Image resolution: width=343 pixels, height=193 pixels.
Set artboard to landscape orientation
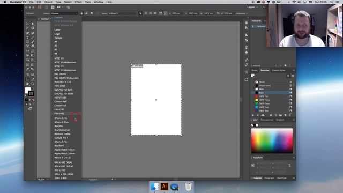86,13
